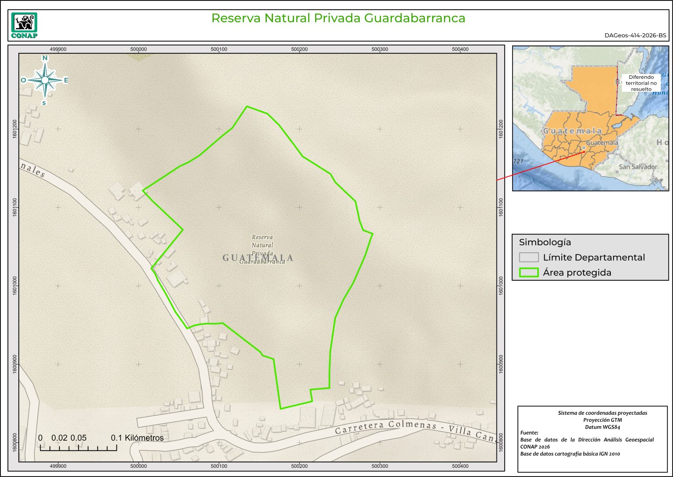The image size is (673, 477).
Task: Click the compass rose star on map
Action: [45, 80]
